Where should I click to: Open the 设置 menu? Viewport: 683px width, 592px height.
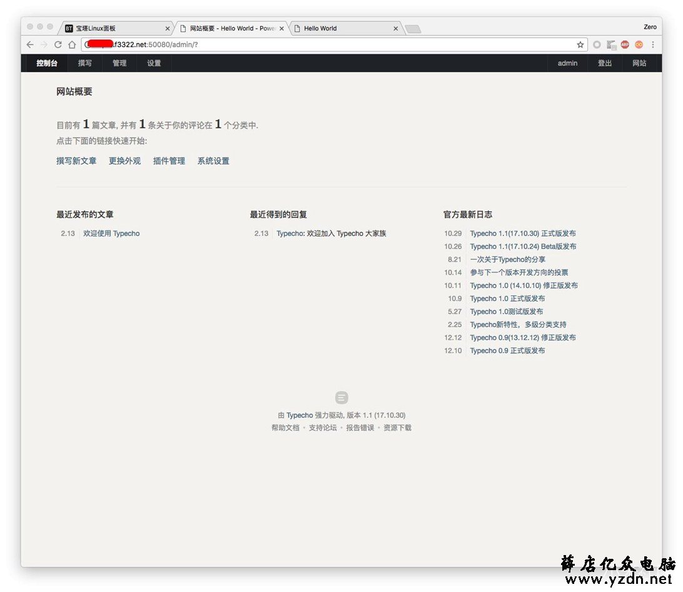click(154, 63)
